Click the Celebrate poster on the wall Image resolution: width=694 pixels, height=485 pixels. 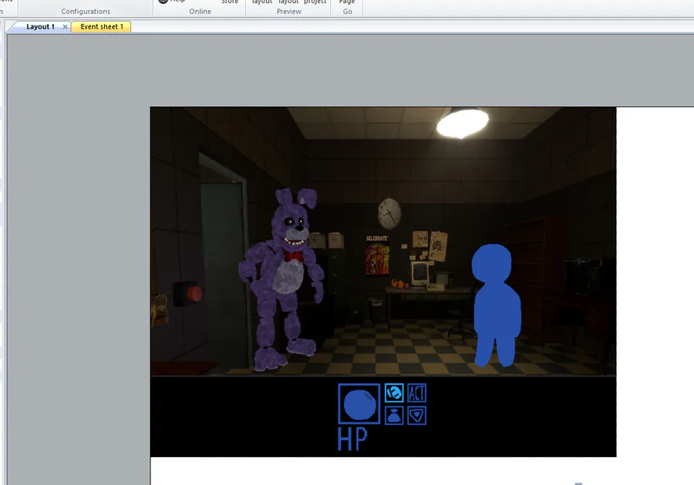pyautogui.click(x=377, y=255)
